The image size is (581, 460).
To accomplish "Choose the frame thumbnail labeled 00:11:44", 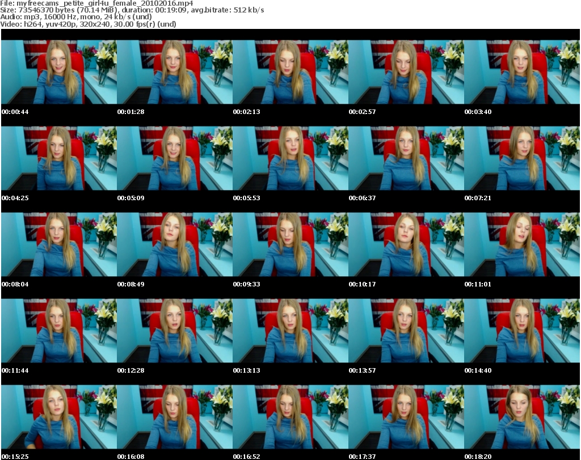I will tap(59, 331).
